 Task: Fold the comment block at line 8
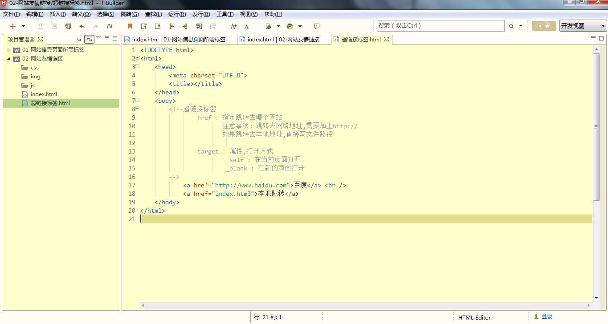coord(138,109)
